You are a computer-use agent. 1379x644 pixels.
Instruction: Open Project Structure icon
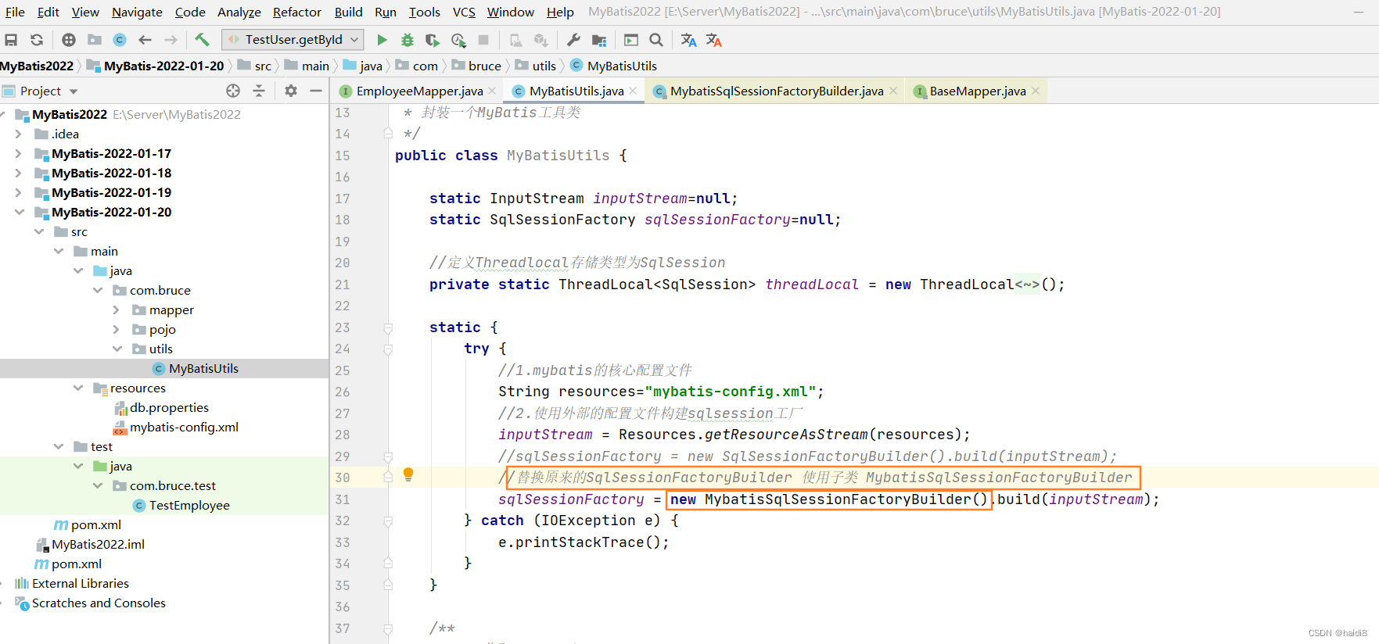(599, 40)
